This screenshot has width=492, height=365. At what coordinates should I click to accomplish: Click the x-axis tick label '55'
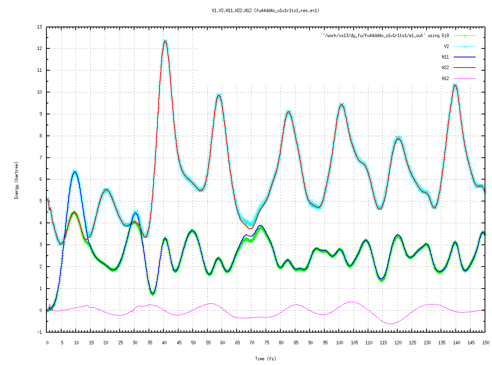pos(208,342)
